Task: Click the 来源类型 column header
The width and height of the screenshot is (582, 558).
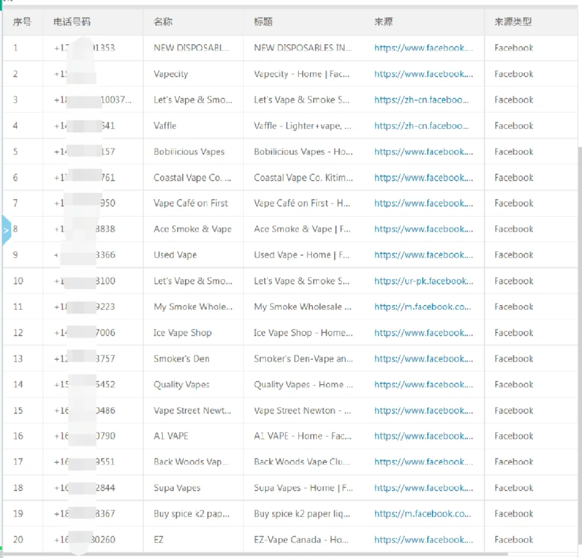Action: [x=513, y=22]
